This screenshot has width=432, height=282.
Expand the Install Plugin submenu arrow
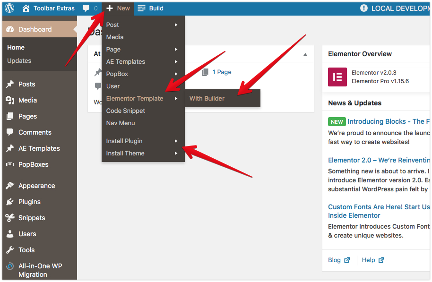pyautogui.click(x=176, y=141)
